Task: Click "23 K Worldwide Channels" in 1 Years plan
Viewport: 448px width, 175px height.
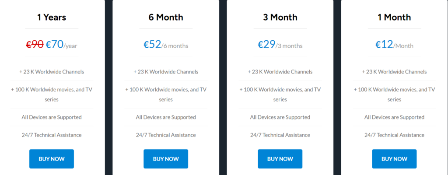Action: point(52,72)
